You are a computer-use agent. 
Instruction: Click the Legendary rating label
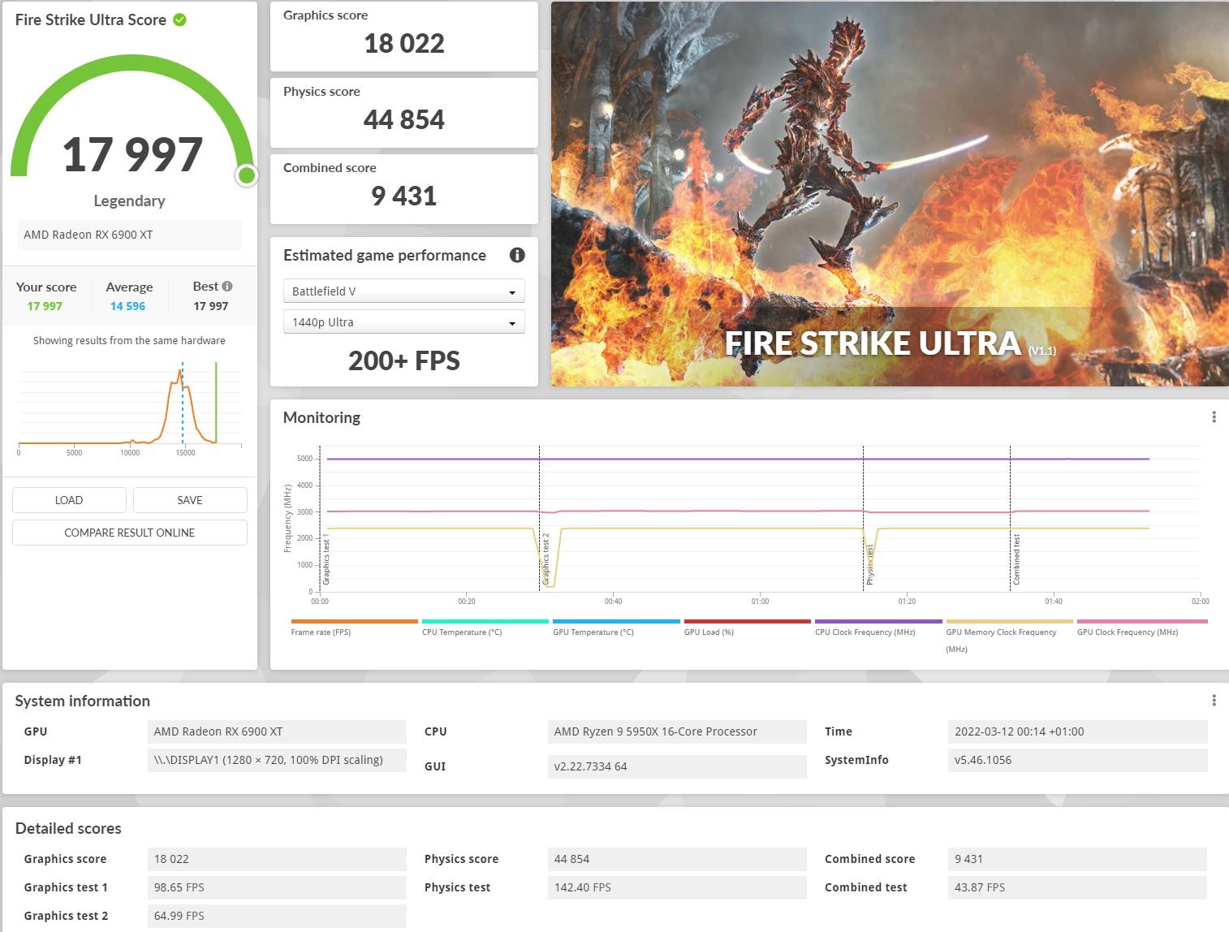[x=130, y=201]
